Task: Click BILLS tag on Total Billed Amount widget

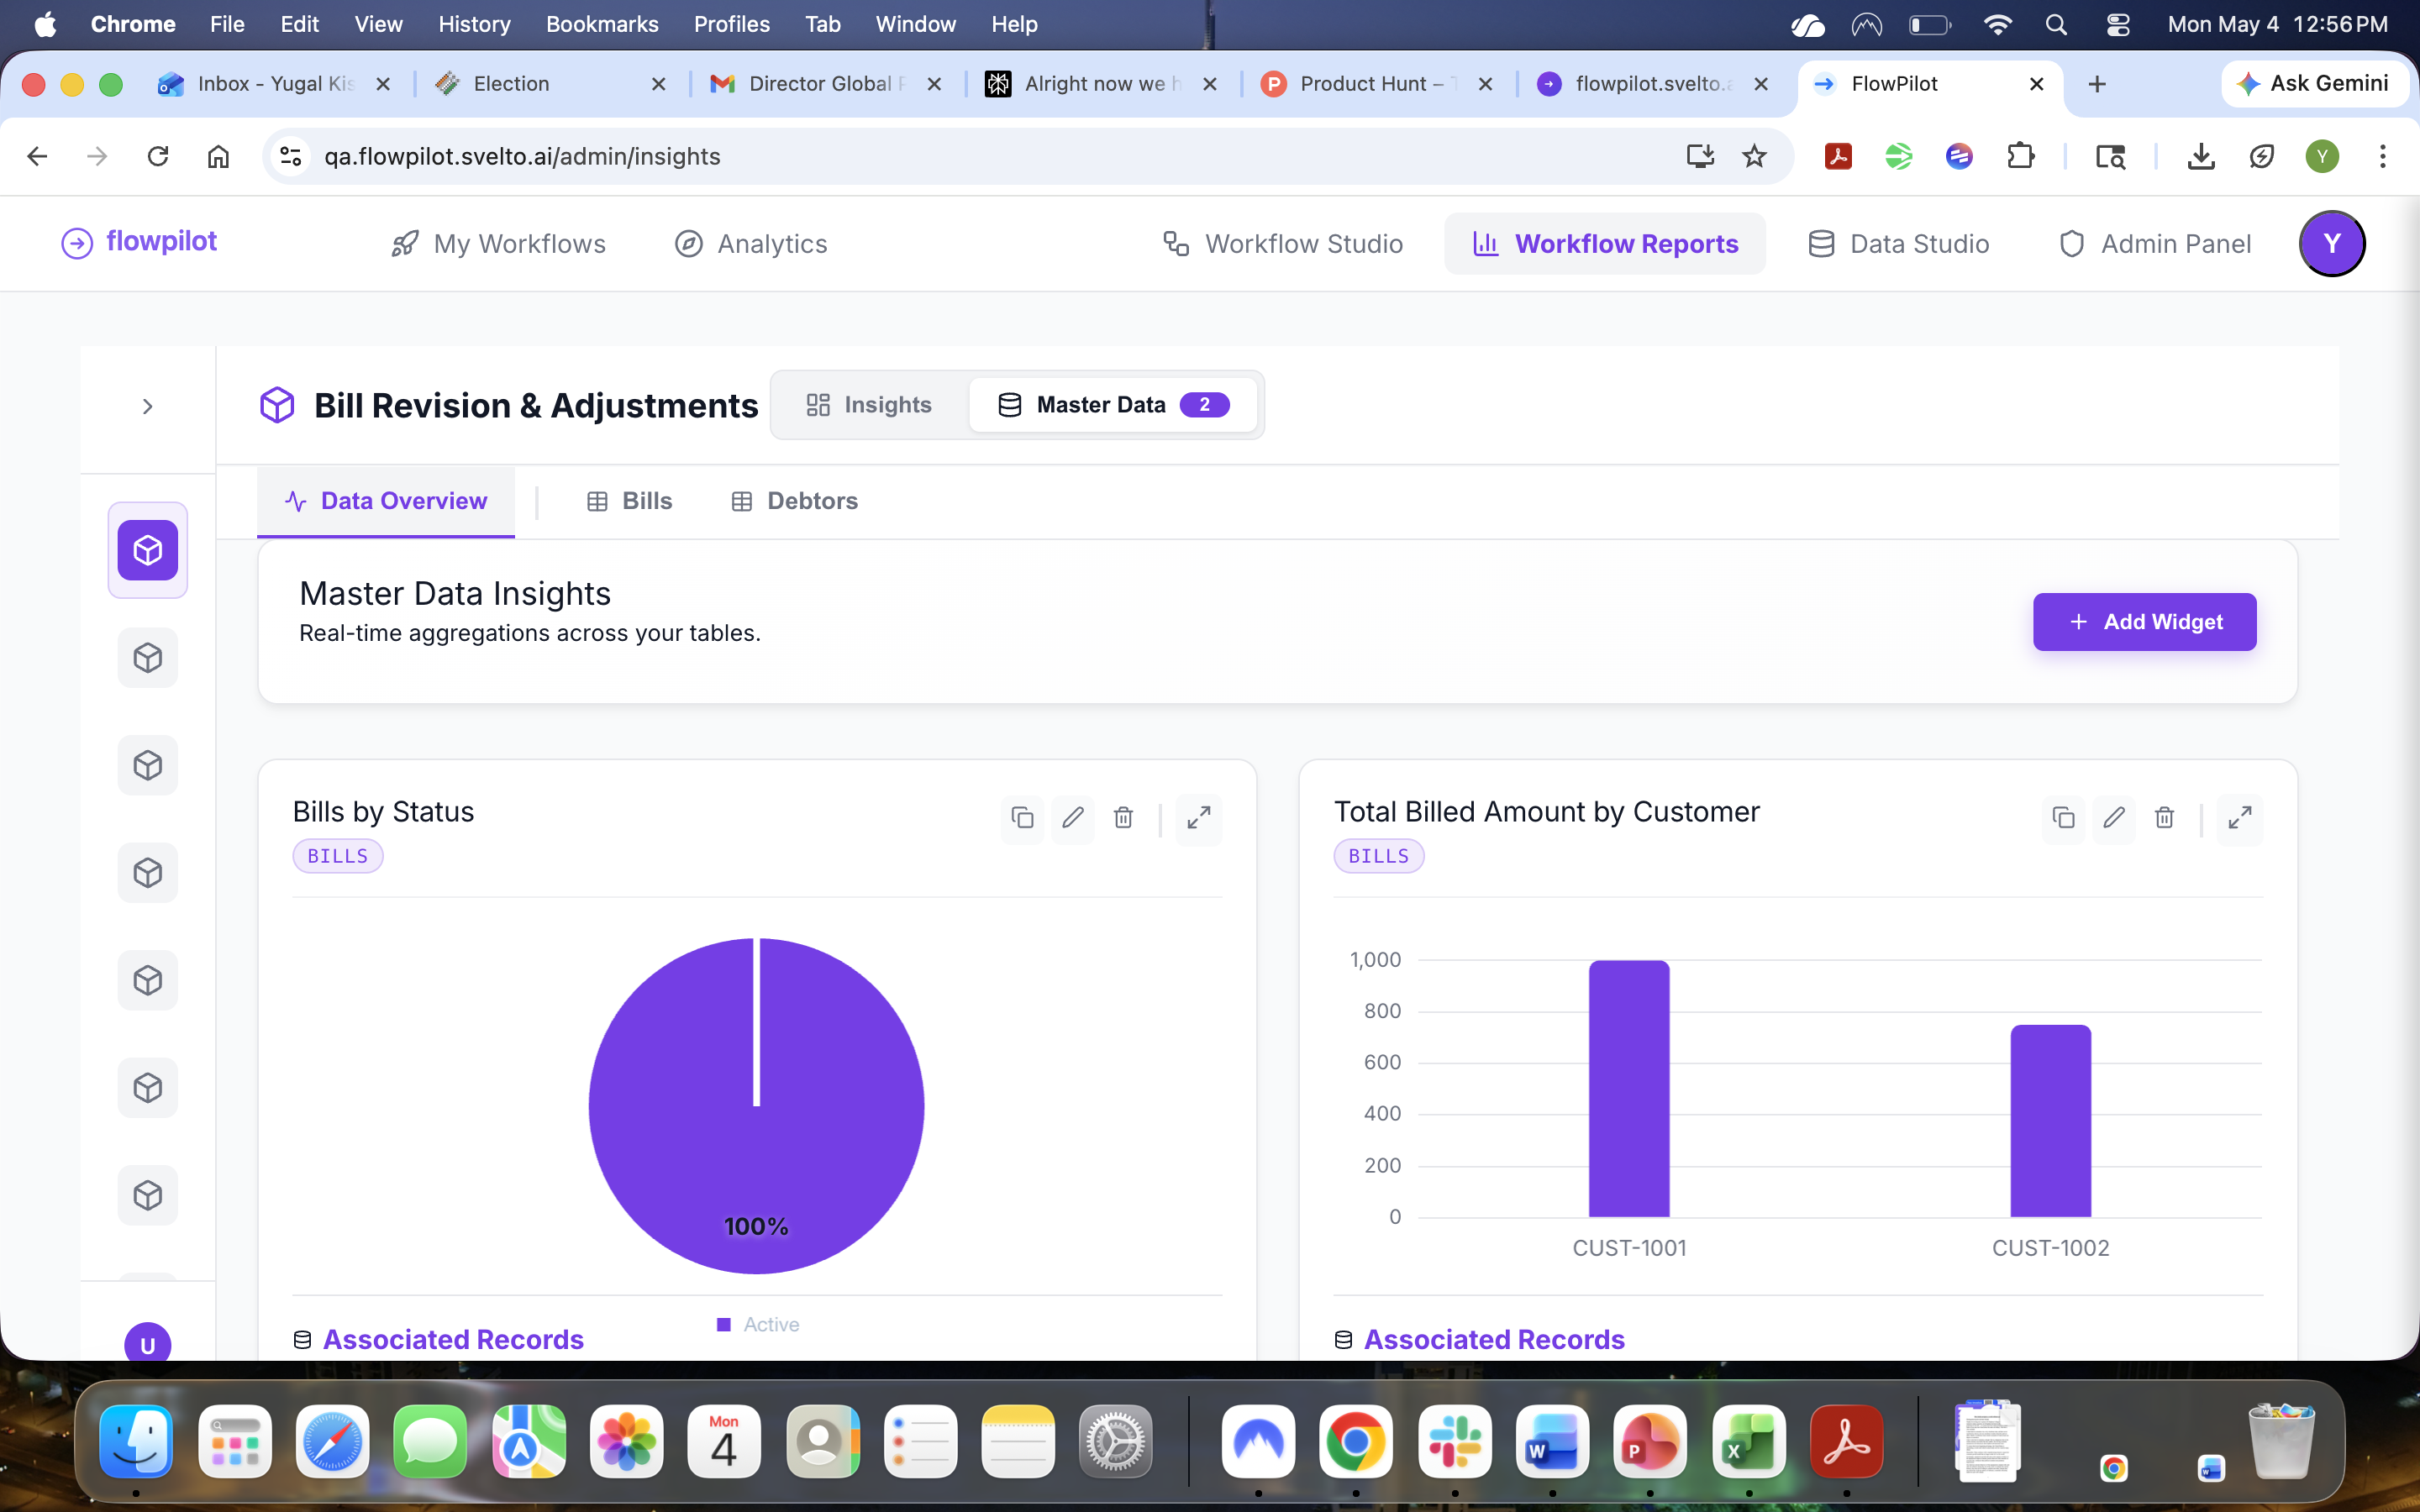Action: (x=1379, y=856)
